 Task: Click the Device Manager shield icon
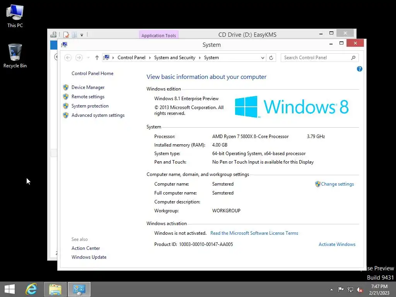(66, 87)
